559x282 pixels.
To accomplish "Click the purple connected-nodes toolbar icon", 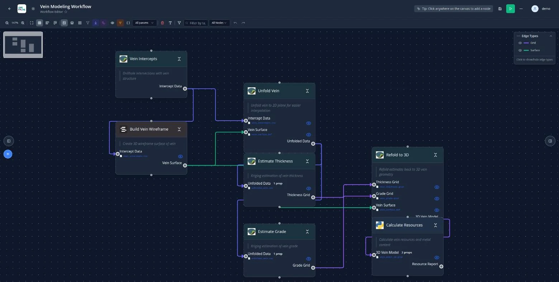I will click(x=104, y=23).
